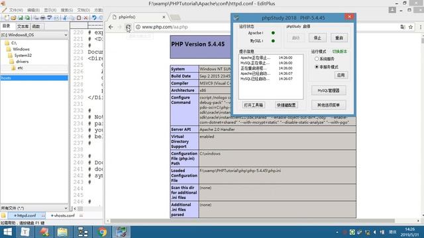Viewport: 424px width, 238px height.
Task: Click 其他选项菜单 button
Action: 329,105
